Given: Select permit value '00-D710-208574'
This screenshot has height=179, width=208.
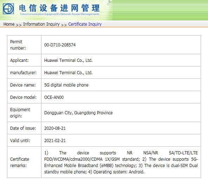Looking at the screenshot, I should pos(60,45).
